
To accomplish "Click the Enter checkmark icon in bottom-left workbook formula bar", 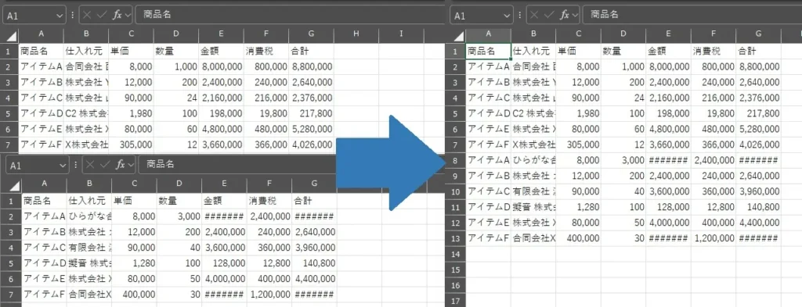I will (106, 165).
